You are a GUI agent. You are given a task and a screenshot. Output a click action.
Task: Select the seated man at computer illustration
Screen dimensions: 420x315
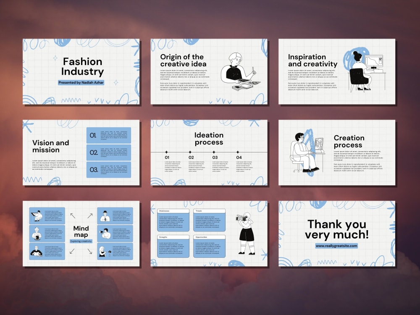pos(307,152)
